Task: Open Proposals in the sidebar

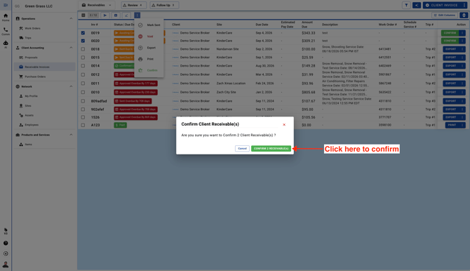Action: click(x=45, y=58)
